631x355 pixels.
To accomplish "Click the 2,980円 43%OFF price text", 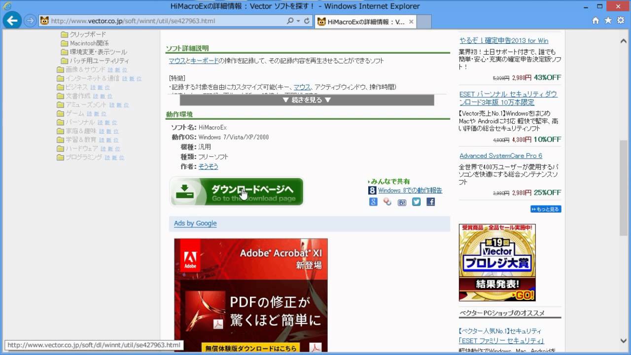I will pos(536,77).
